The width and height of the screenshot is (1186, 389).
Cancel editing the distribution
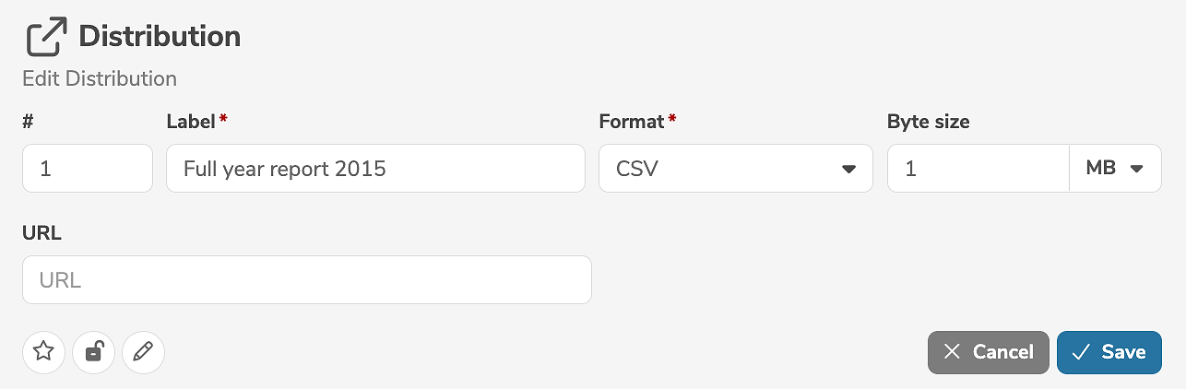click(x=988, y=352)
